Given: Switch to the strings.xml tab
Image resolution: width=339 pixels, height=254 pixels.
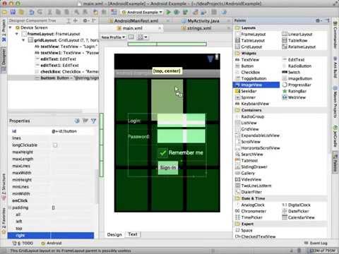Looking at the screenshot, I should pos(199,28).
